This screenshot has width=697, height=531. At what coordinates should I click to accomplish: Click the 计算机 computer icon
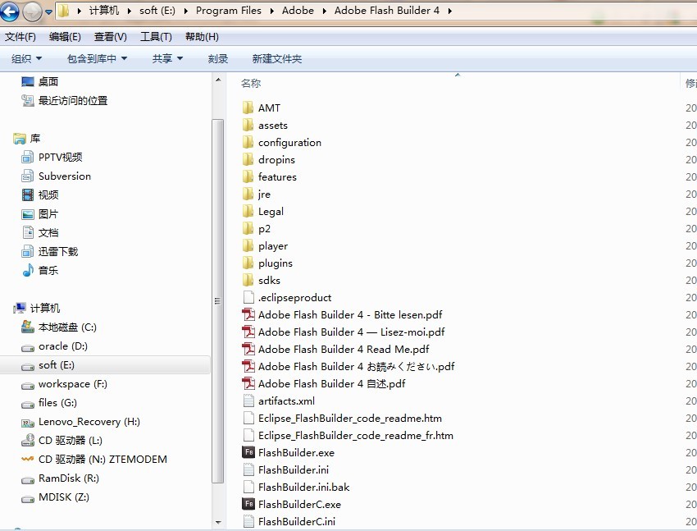coord(20,309)
